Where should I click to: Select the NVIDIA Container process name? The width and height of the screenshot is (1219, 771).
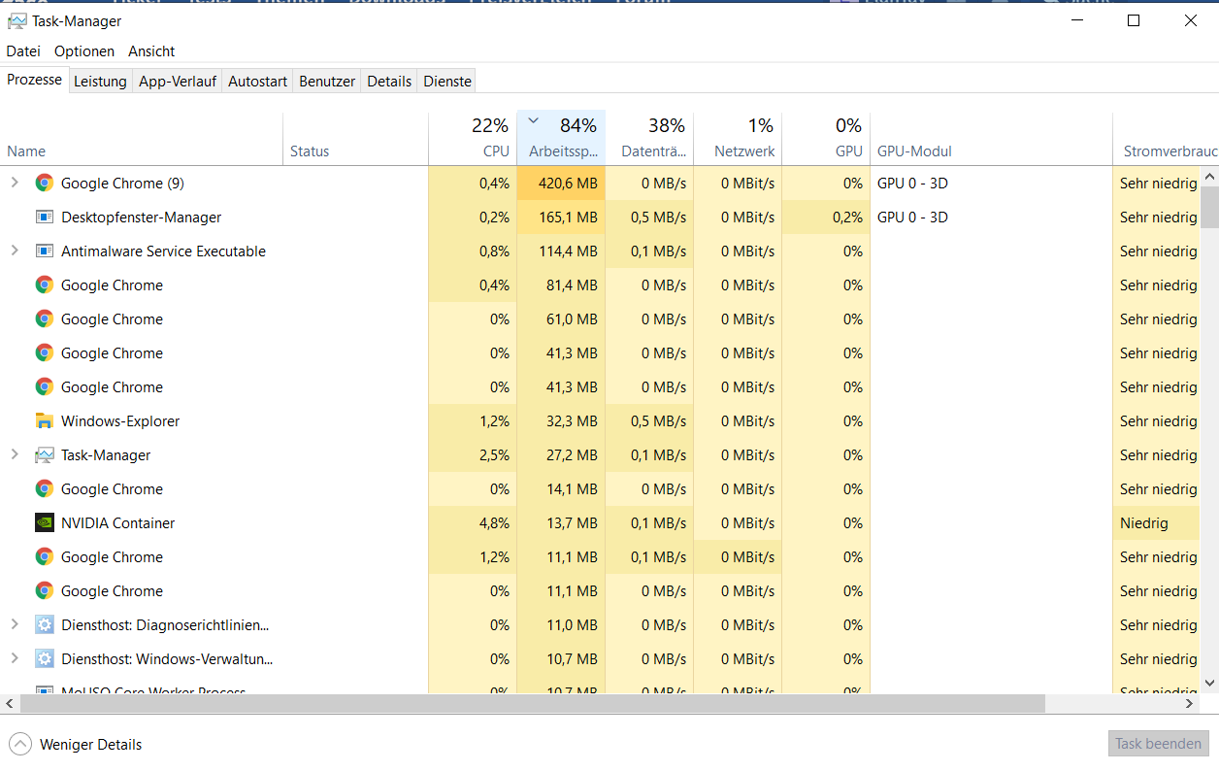pyautogui.click(x=118, y=522)
